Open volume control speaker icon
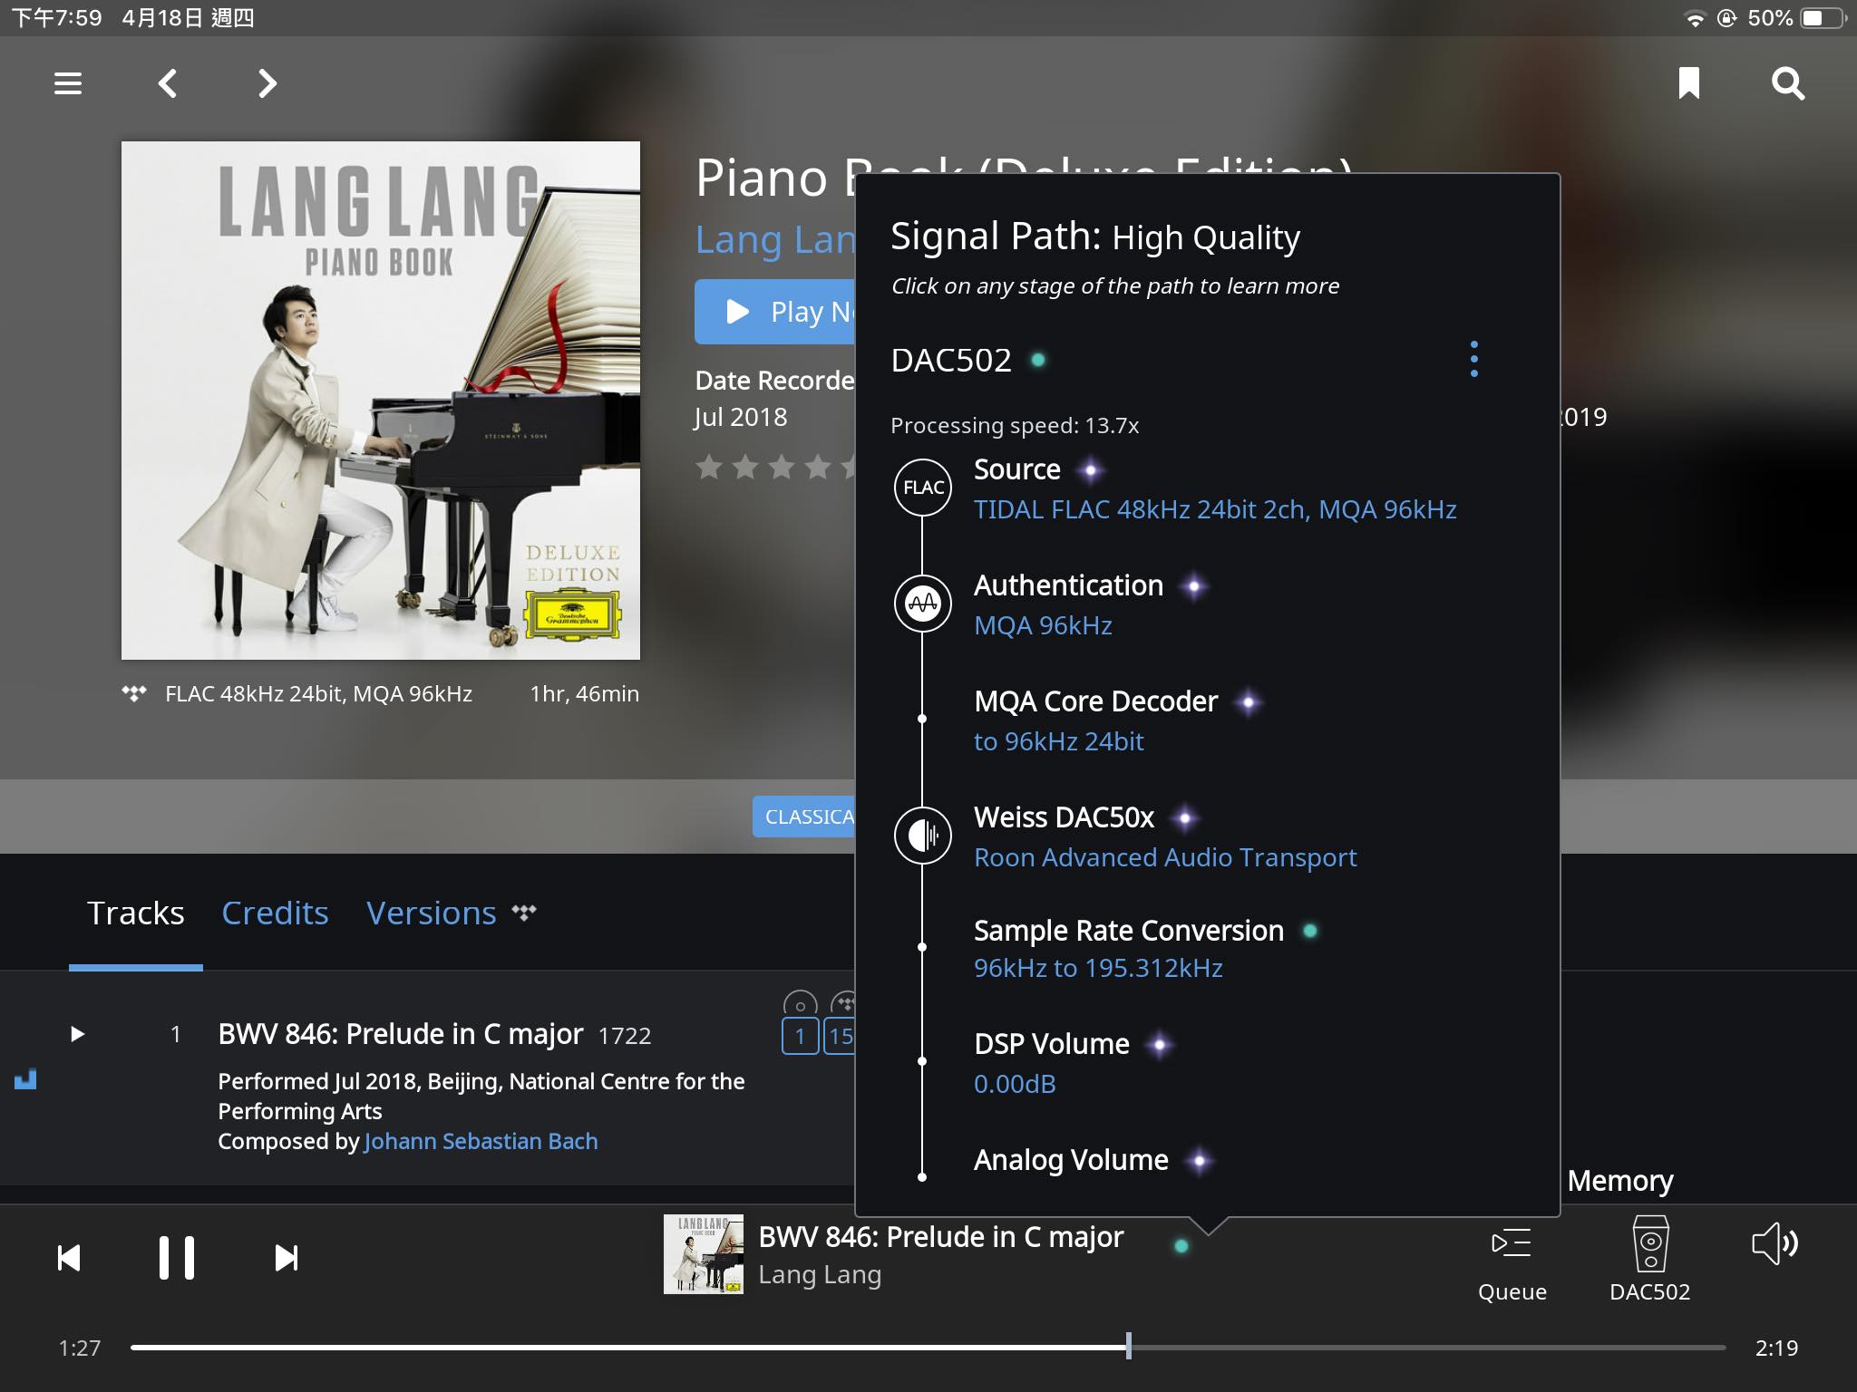1857x1392 pixels. (1774, 1243)
